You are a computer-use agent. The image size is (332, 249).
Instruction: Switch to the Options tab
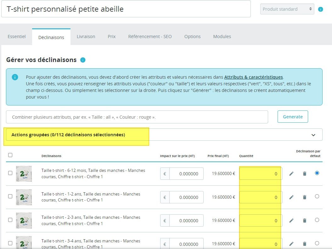[x=192, y=37]
